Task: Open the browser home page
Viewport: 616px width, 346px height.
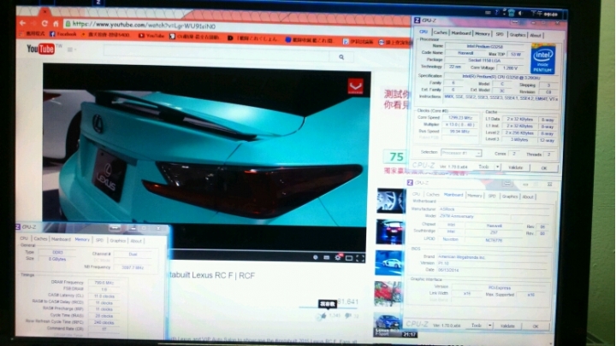Action: [x=56, y=24]
